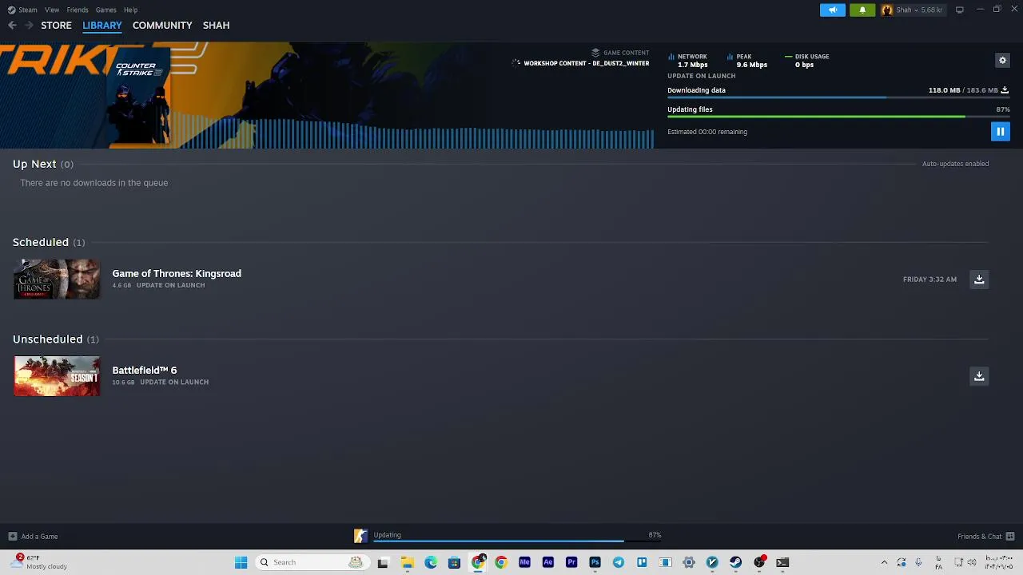
Task: Show hidden system tray icons
Action: point(884,562)
